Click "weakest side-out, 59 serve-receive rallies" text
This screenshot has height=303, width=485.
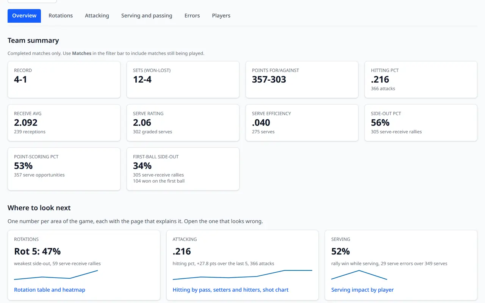tap(57, 264)
